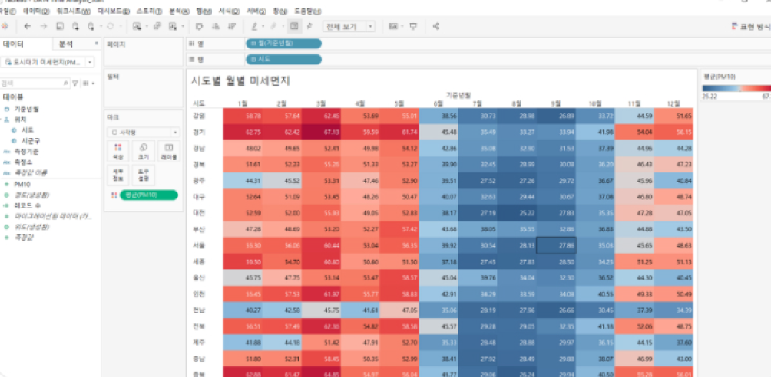Select the PM10 measure in data pane

coord(24,184)
